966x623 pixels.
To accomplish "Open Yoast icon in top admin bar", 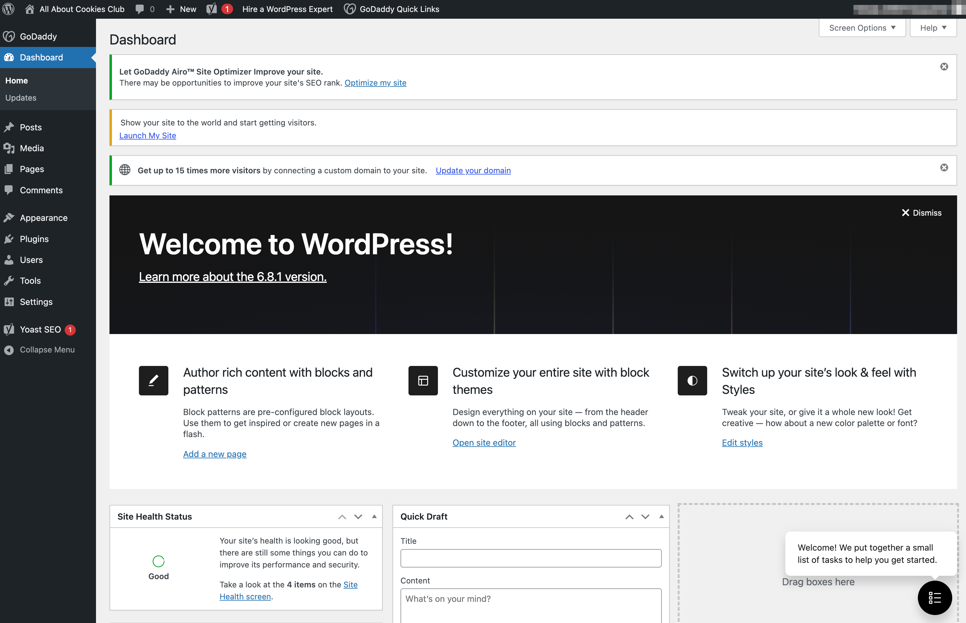I will [212, 9].
